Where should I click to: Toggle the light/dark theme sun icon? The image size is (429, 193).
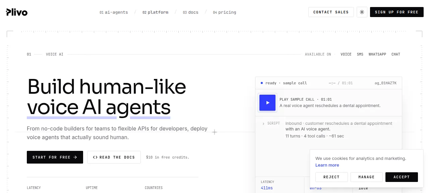(362, 12)
